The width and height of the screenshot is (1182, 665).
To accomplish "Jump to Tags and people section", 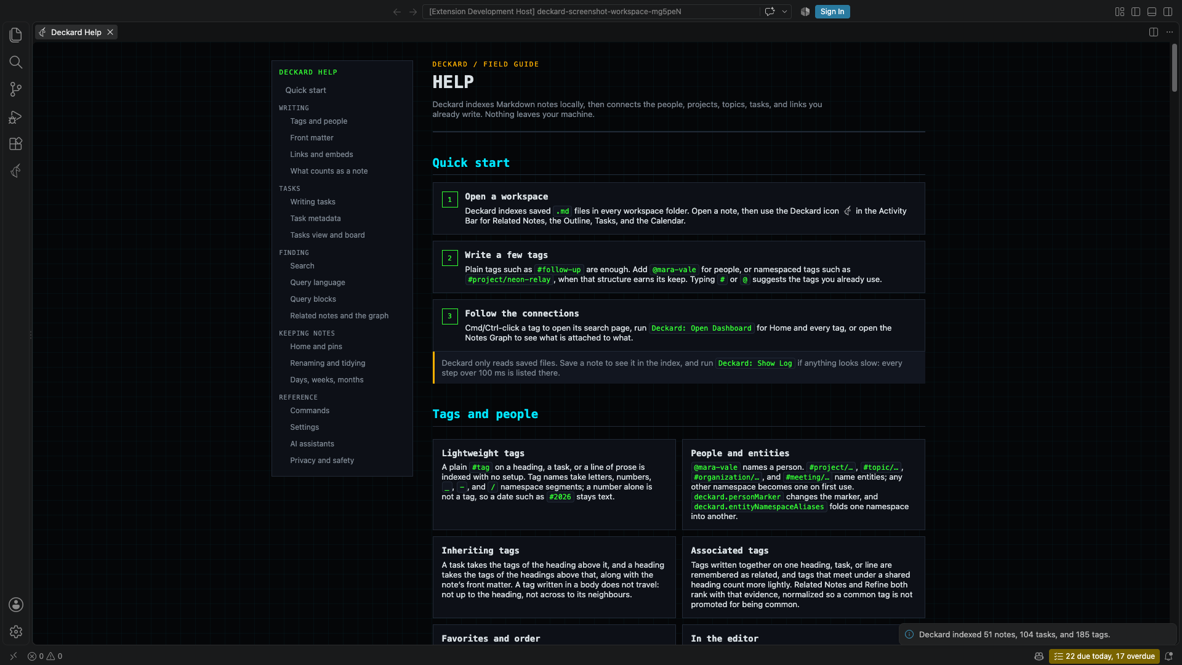I will 318,121.
